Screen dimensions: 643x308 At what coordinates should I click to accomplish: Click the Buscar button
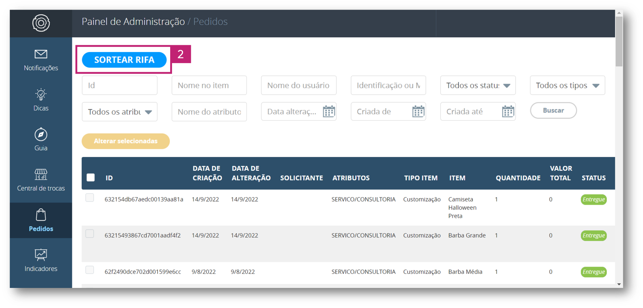point(553,110)
